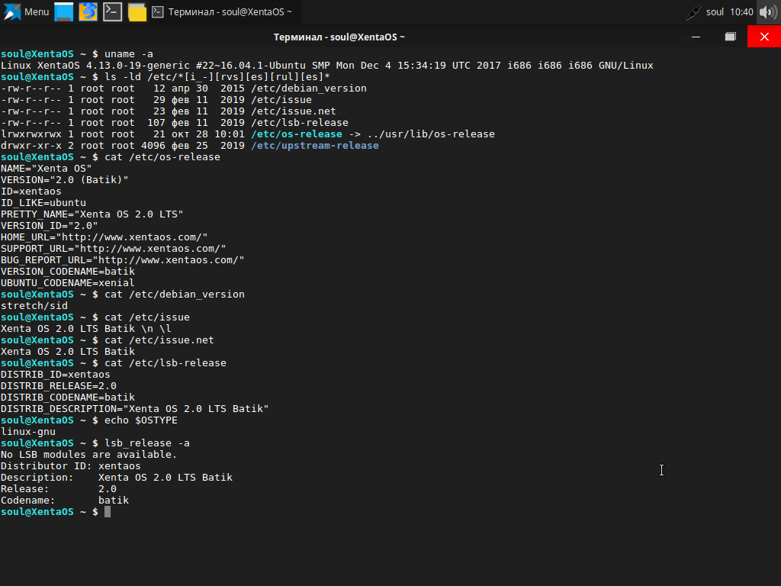Click the BUG_REPORT_URL line
This screenshot has width=781, height=586.
pyautogui.click(x=122, y=260)
